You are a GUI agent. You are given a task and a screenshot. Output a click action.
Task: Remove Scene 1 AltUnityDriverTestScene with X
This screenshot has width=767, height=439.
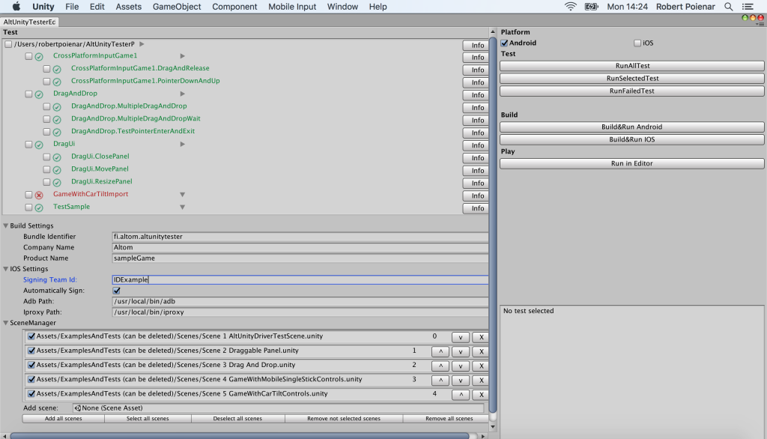(x=481, y=336)
